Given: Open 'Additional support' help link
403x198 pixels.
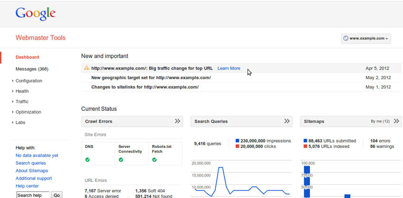Looking at the screenshot, I should pyautogui.click(x=34, y=178).
